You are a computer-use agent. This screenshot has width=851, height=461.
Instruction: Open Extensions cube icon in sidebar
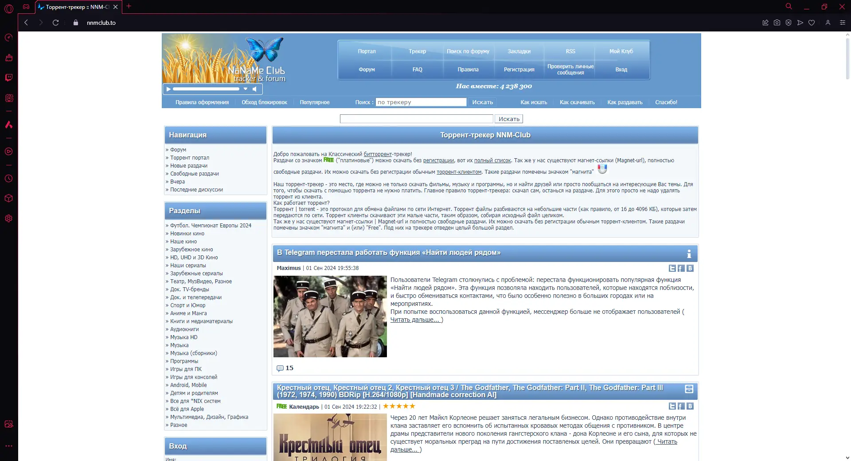(9, 198)
